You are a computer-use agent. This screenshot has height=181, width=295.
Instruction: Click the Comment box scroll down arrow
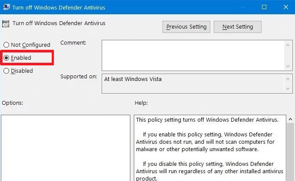pos(288,66)
